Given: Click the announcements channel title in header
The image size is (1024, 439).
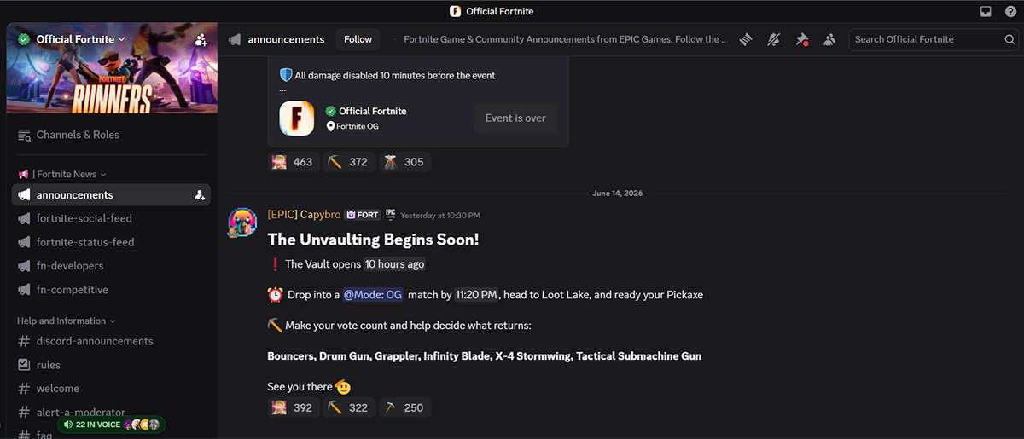Looking at the screenshot, I should pyautogui.click(x=286, y=39).
